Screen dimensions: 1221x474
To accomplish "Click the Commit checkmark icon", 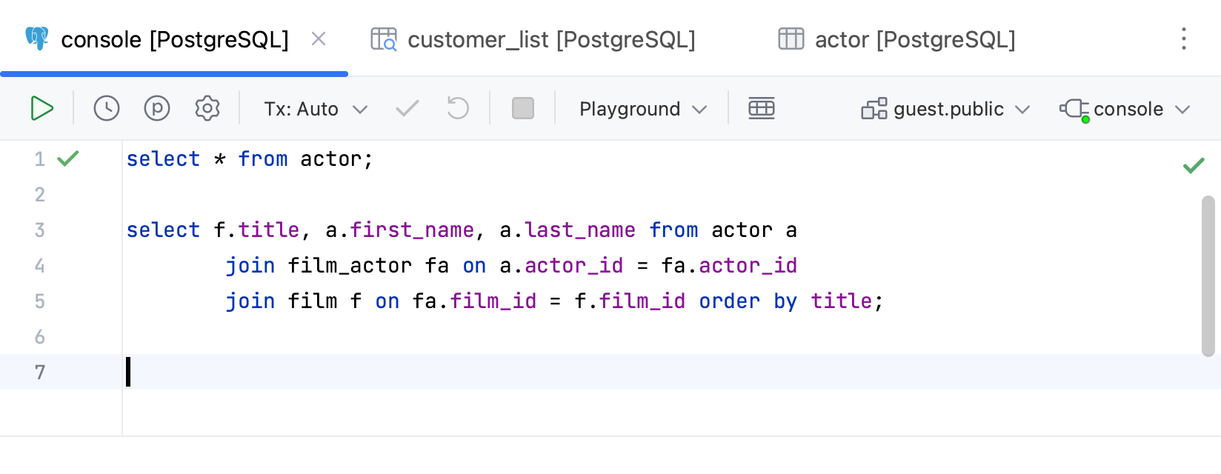I will [x=407, y=109].
